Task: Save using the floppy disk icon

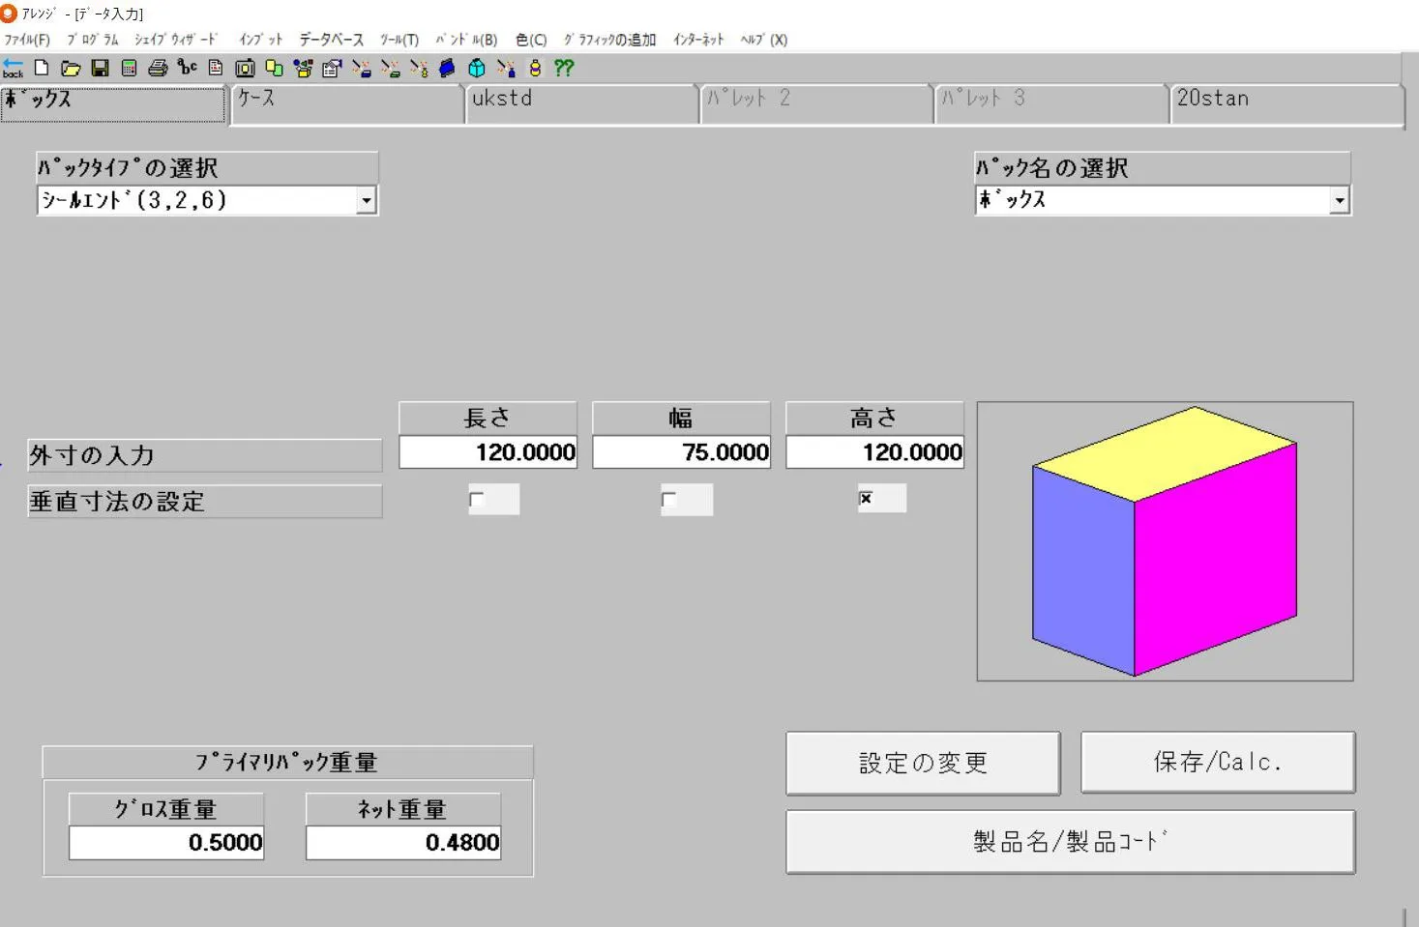Action: pos(100,69)
